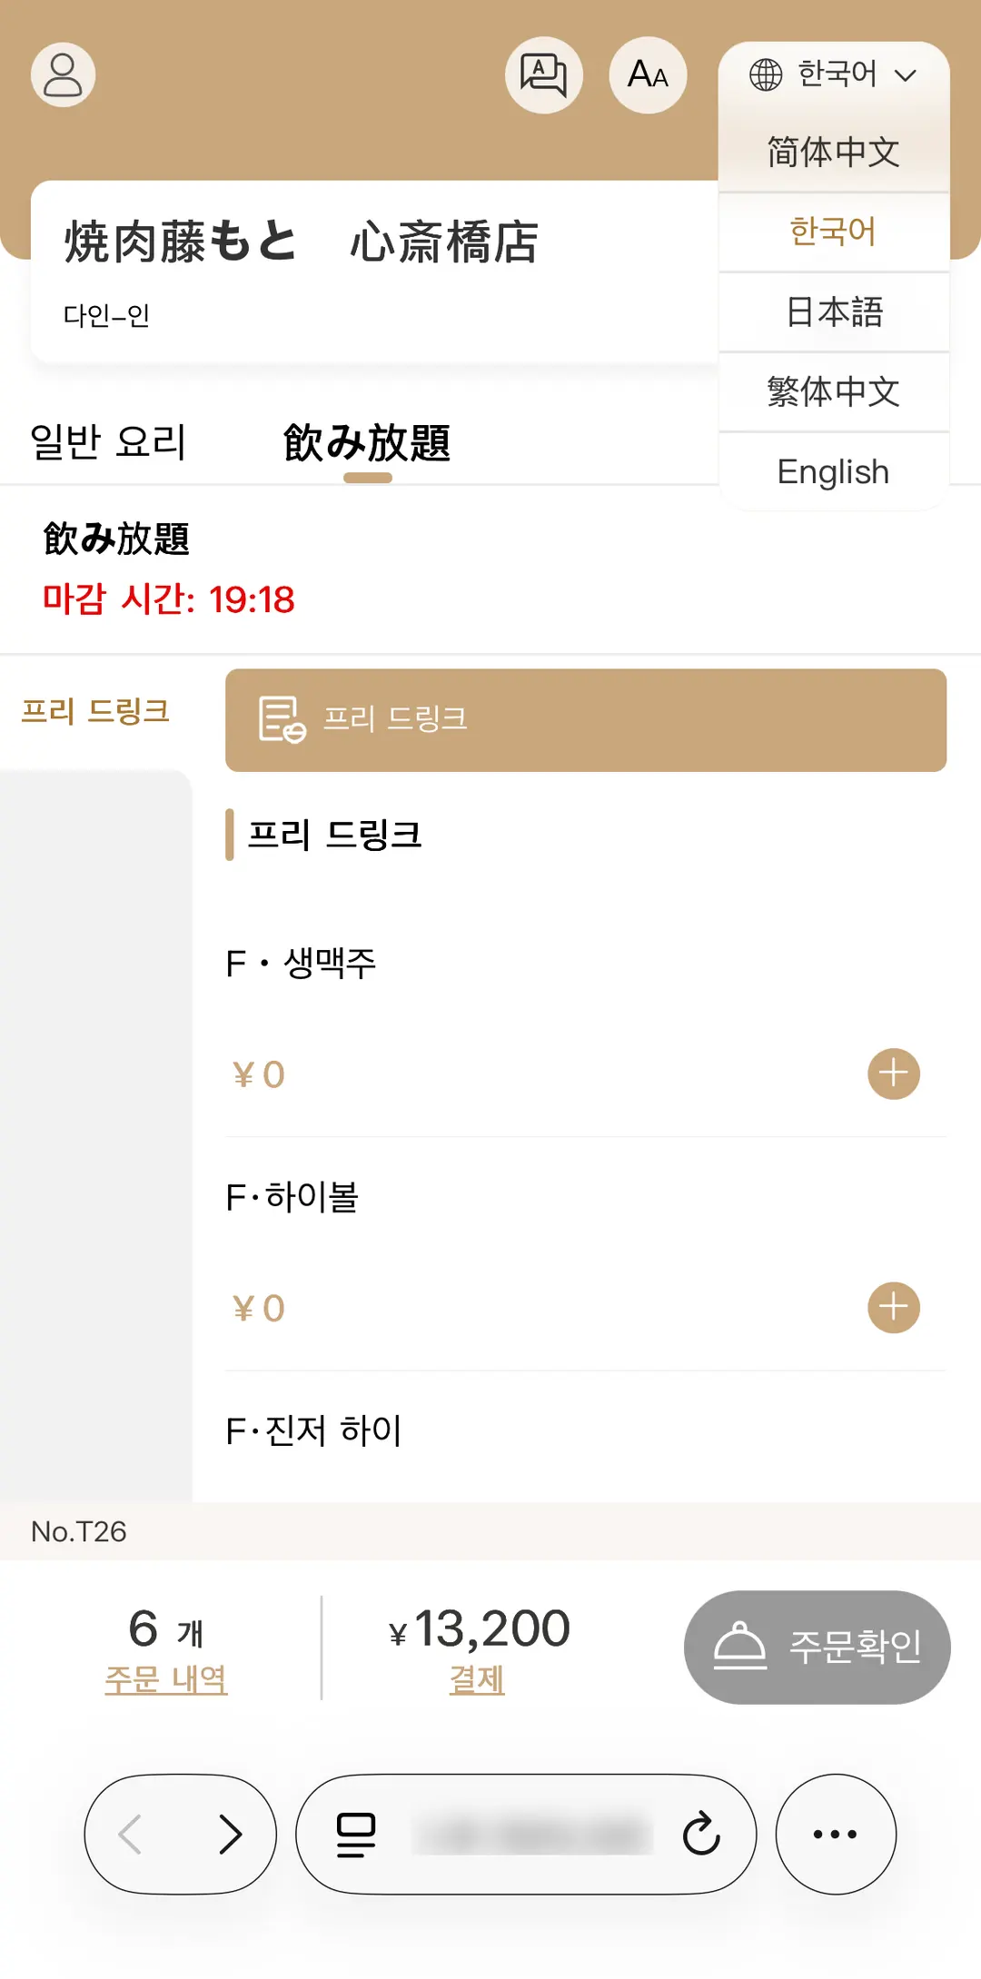981x1979 pixels.
Task: Add F・하이볼 with its plus icon
Action: [x=894, y=1307]
